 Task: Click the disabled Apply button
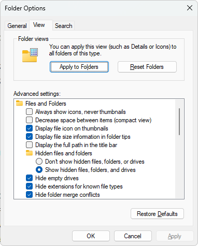point(175,236)
